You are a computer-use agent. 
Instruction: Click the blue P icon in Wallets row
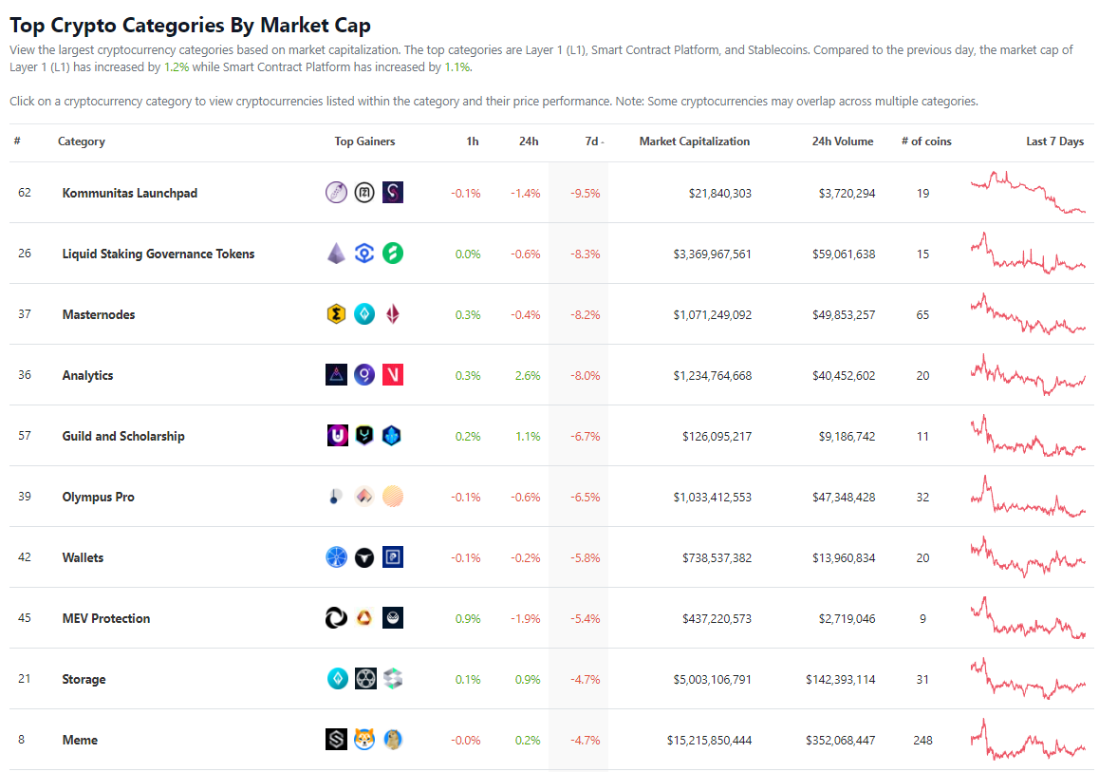click(x=393, y=557)
